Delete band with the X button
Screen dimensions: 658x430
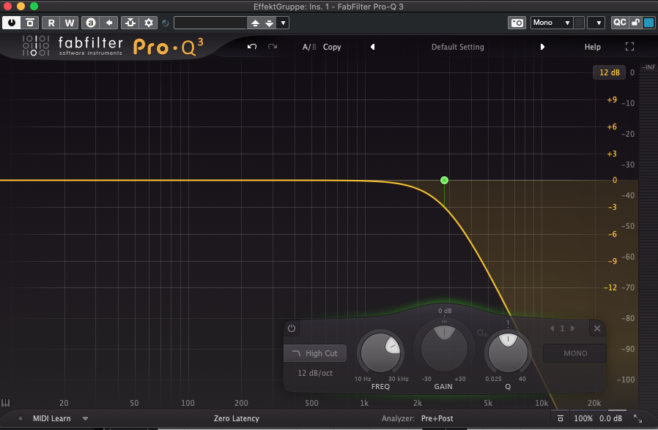(597, 328)
